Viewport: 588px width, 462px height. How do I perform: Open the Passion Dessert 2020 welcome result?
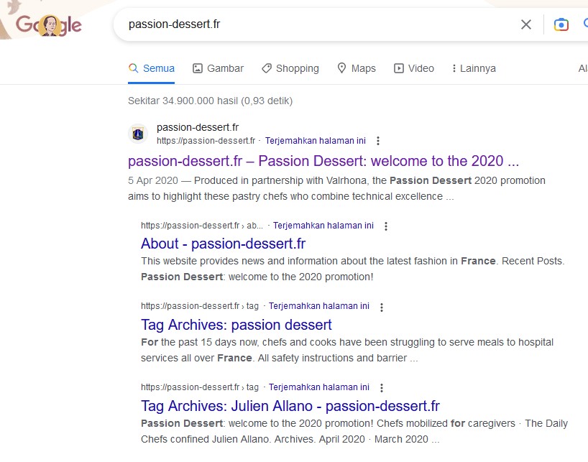coord(323,161)
